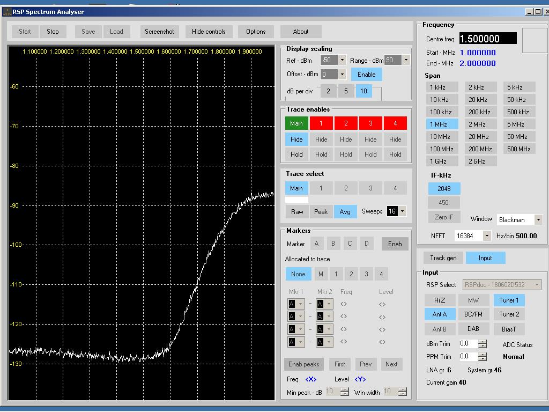Screen dimensions: 549x412
Task: Click the Load button
Action: click(116, 32)
